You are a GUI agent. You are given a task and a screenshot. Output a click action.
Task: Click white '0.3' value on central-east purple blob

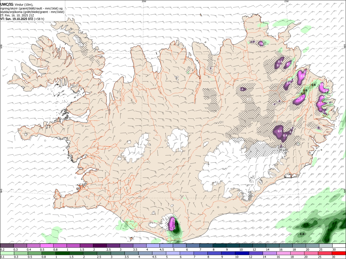(241, 89)
